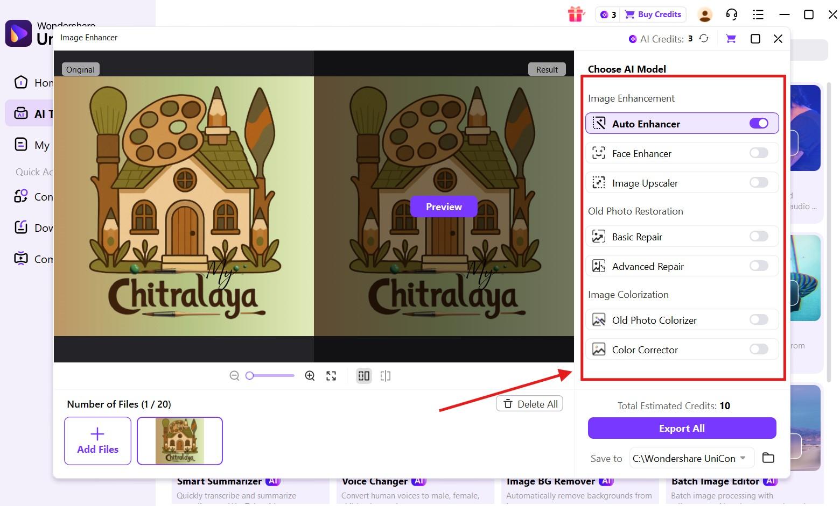Select the Chitralaya image thumbnail
Image resolution: width=840 pixels, height=506 pixels.
(180, 440)
